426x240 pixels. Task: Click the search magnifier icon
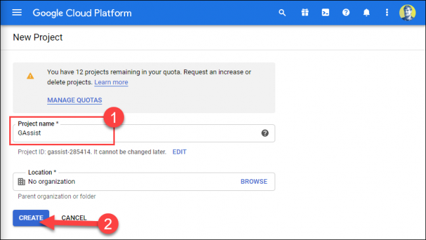point(282,12)
